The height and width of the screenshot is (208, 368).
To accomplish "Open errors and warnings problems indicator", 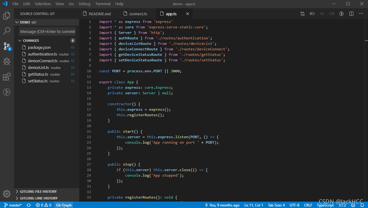I will pyautogui.click(x=44, y=205).
